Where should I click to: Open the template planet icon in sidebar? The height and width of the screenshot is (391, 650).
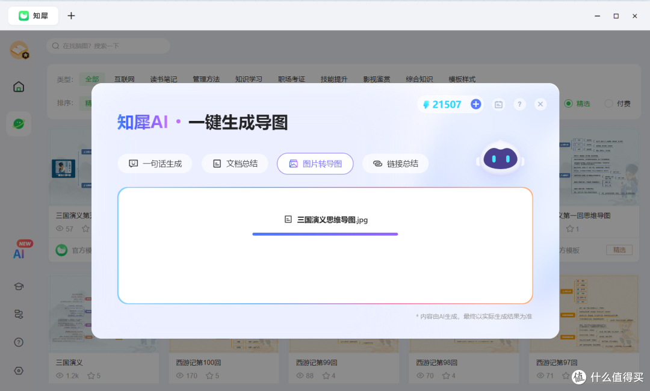[19, 123]
